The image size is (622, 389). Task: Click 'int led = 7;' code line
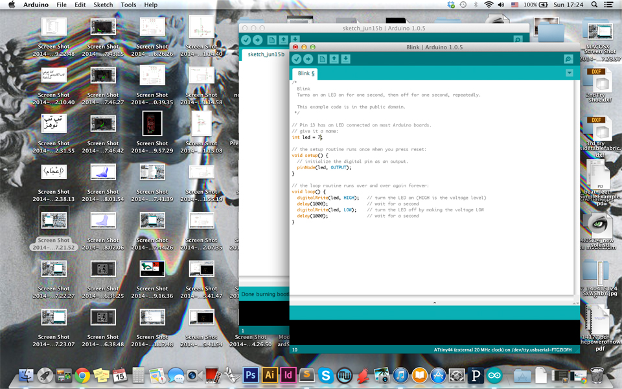click(307, 137)
